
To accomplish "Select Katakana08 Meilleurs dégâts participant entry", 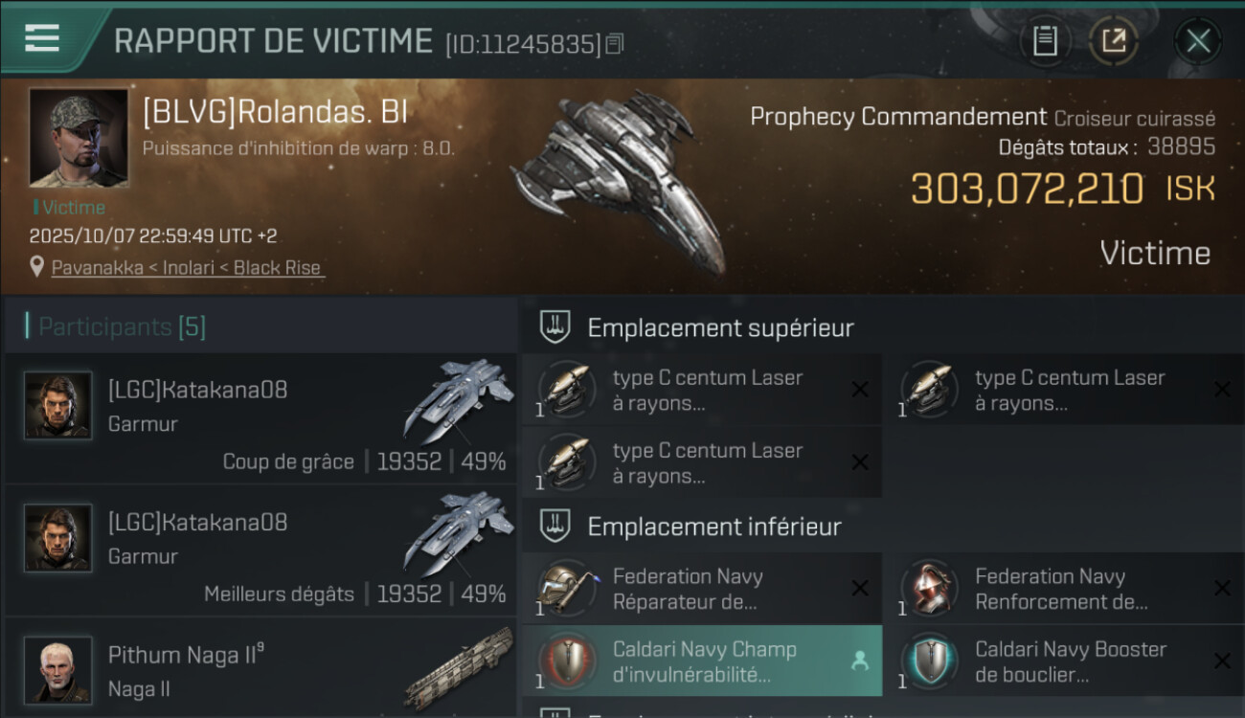I will click(x=260, y=550).
